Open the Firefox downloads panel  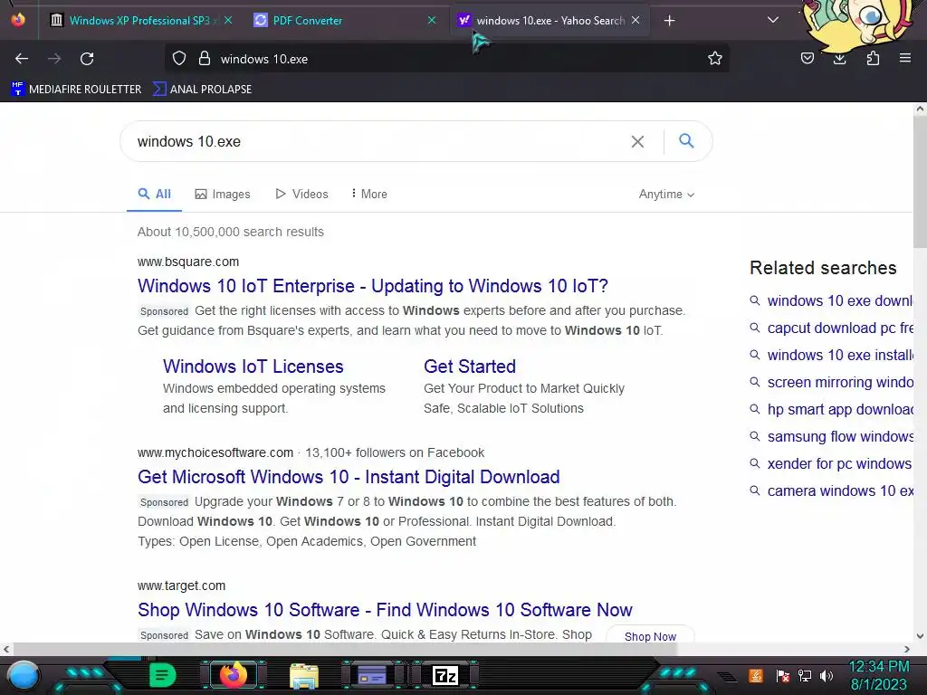[839, 59]
